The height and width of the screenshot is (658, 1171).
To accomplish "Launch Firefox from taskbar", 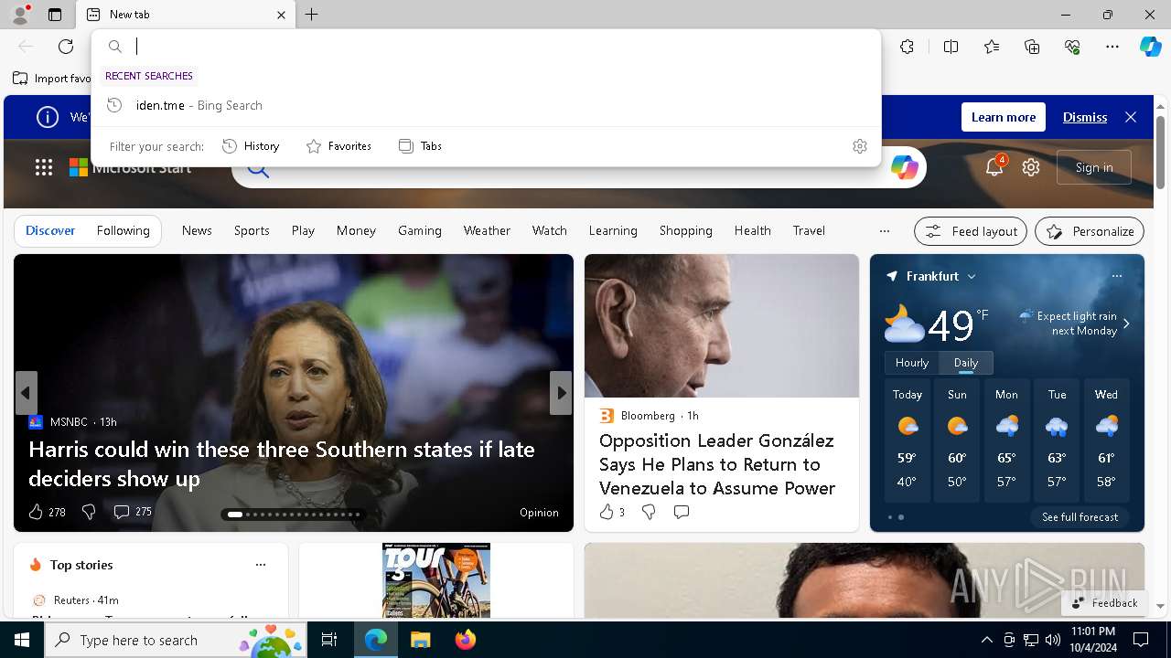I will tap(465, 640).
